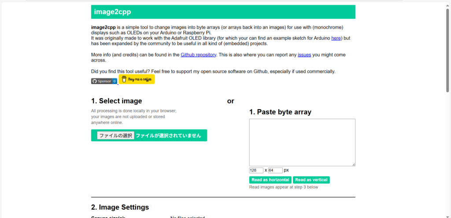Click the image2cpp header title
This screenshot has width=451, height=218.
[113, 12]
